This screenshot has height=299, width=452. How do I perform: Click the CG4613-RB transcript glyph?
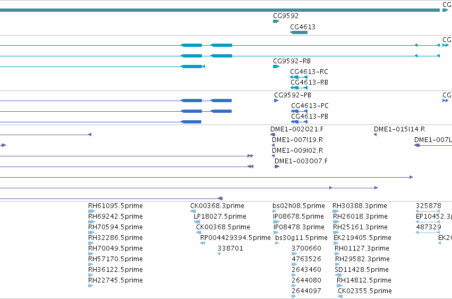coord(299,88)
